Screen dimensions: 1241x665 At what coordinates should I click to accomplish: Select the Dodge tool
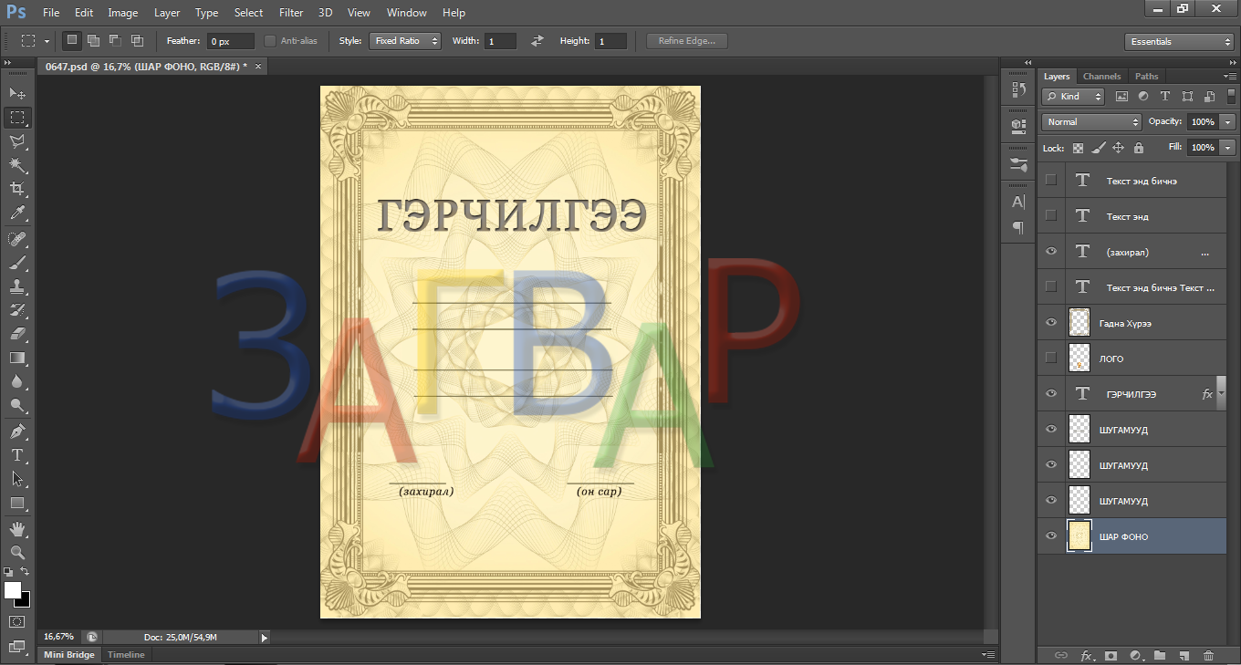point(16,405)
